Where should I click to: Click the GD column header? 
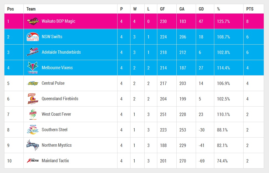point(201,9)
